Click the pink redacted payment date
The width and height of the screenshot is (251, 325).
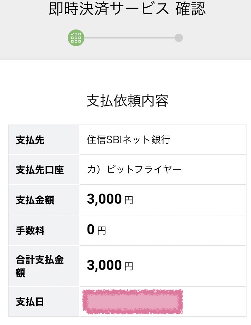133,302
